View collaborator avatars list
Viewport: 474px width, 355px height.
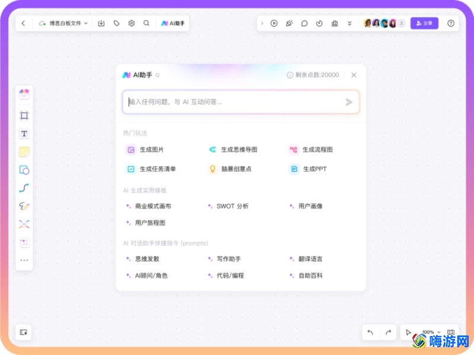point(384,23)
